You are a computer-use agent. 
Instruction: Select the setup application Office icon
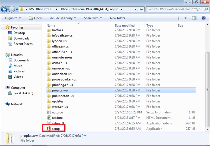pyautogui.click(x=49, y=129)
